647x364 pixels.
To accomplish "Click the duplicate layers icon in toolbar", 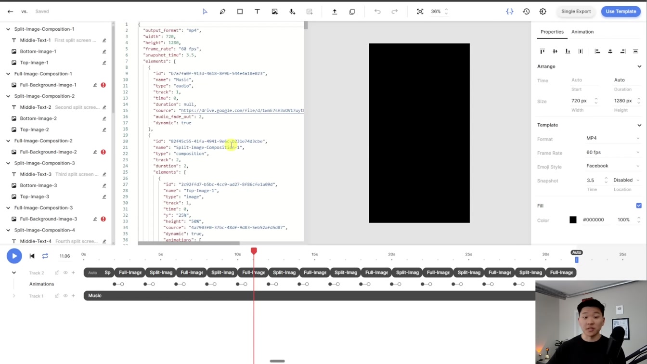I will pyautogui.click(x=352, y=12).
